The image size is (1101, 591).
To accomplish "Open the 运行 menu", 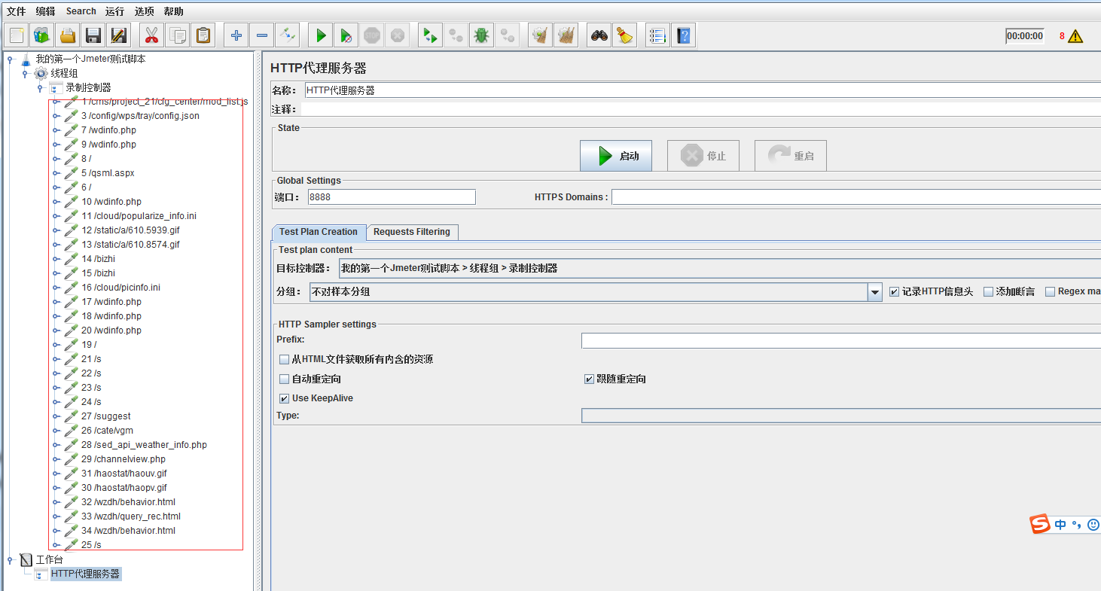I will 114,11.
